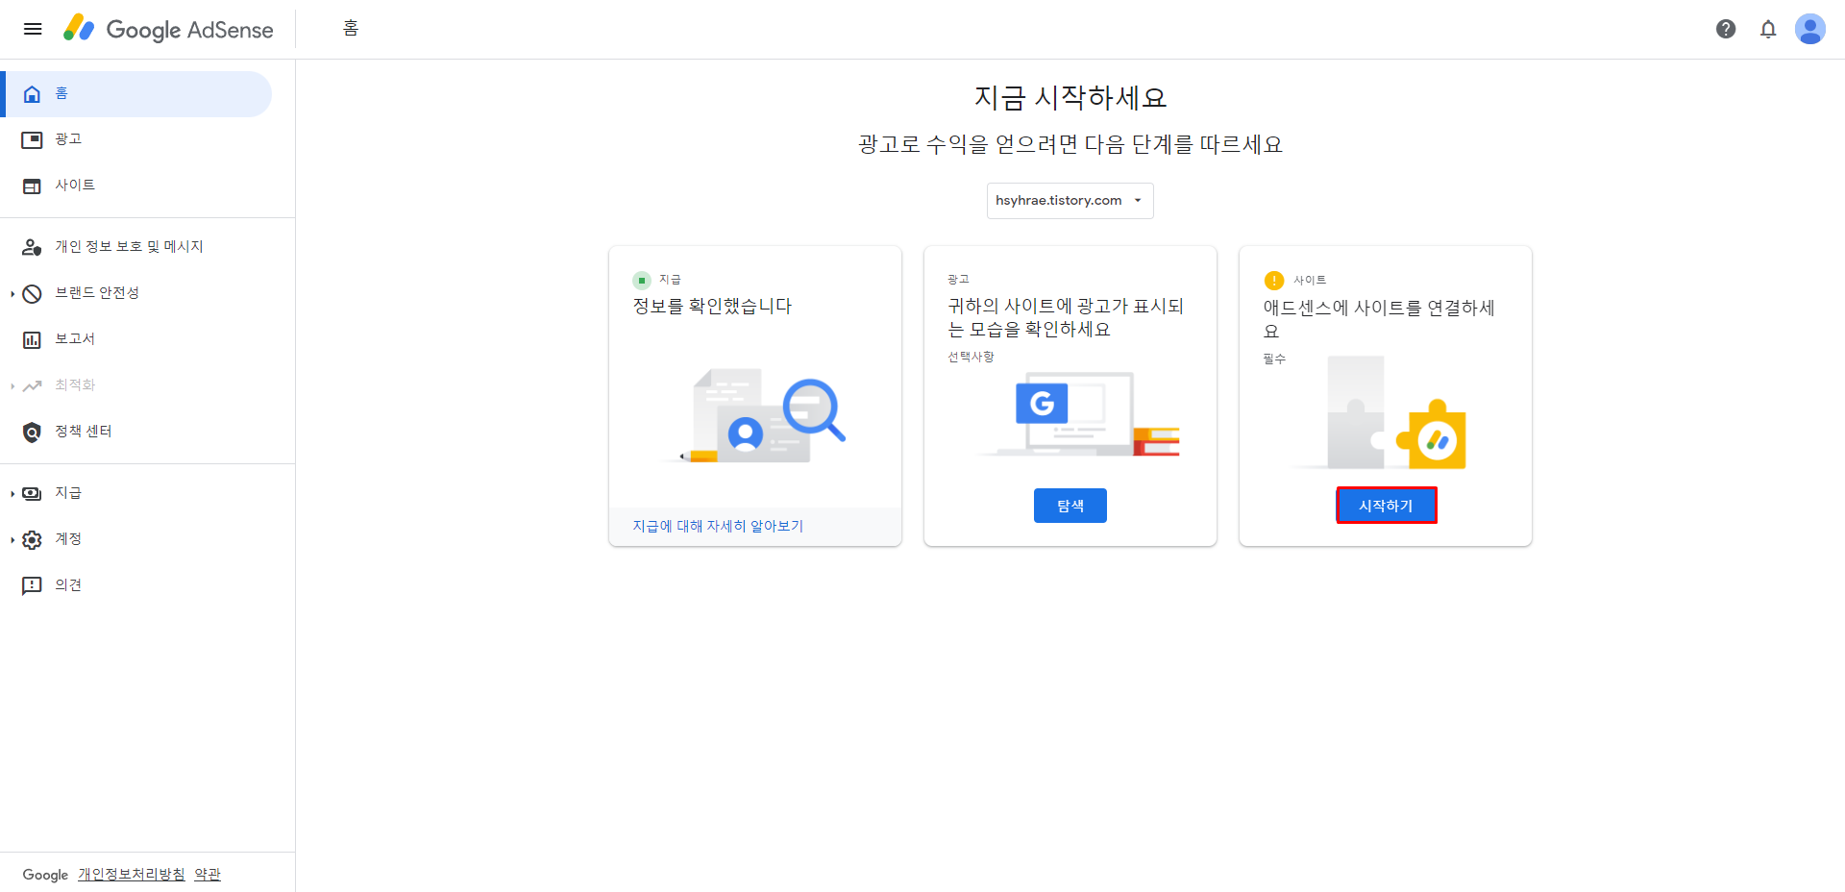Image resolution: width=1845 pixels, height=892 pixels.
Task: Click the 애드센스에 사이트를 연결하세요 card title
Action: [x=1379, y=319]
